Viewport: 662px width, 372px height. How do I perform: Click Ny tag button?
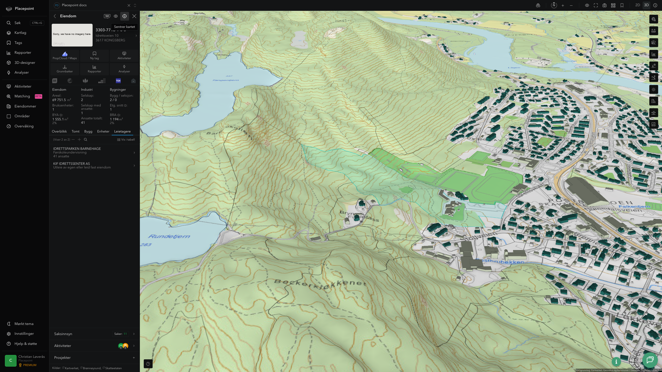(94, 56)
